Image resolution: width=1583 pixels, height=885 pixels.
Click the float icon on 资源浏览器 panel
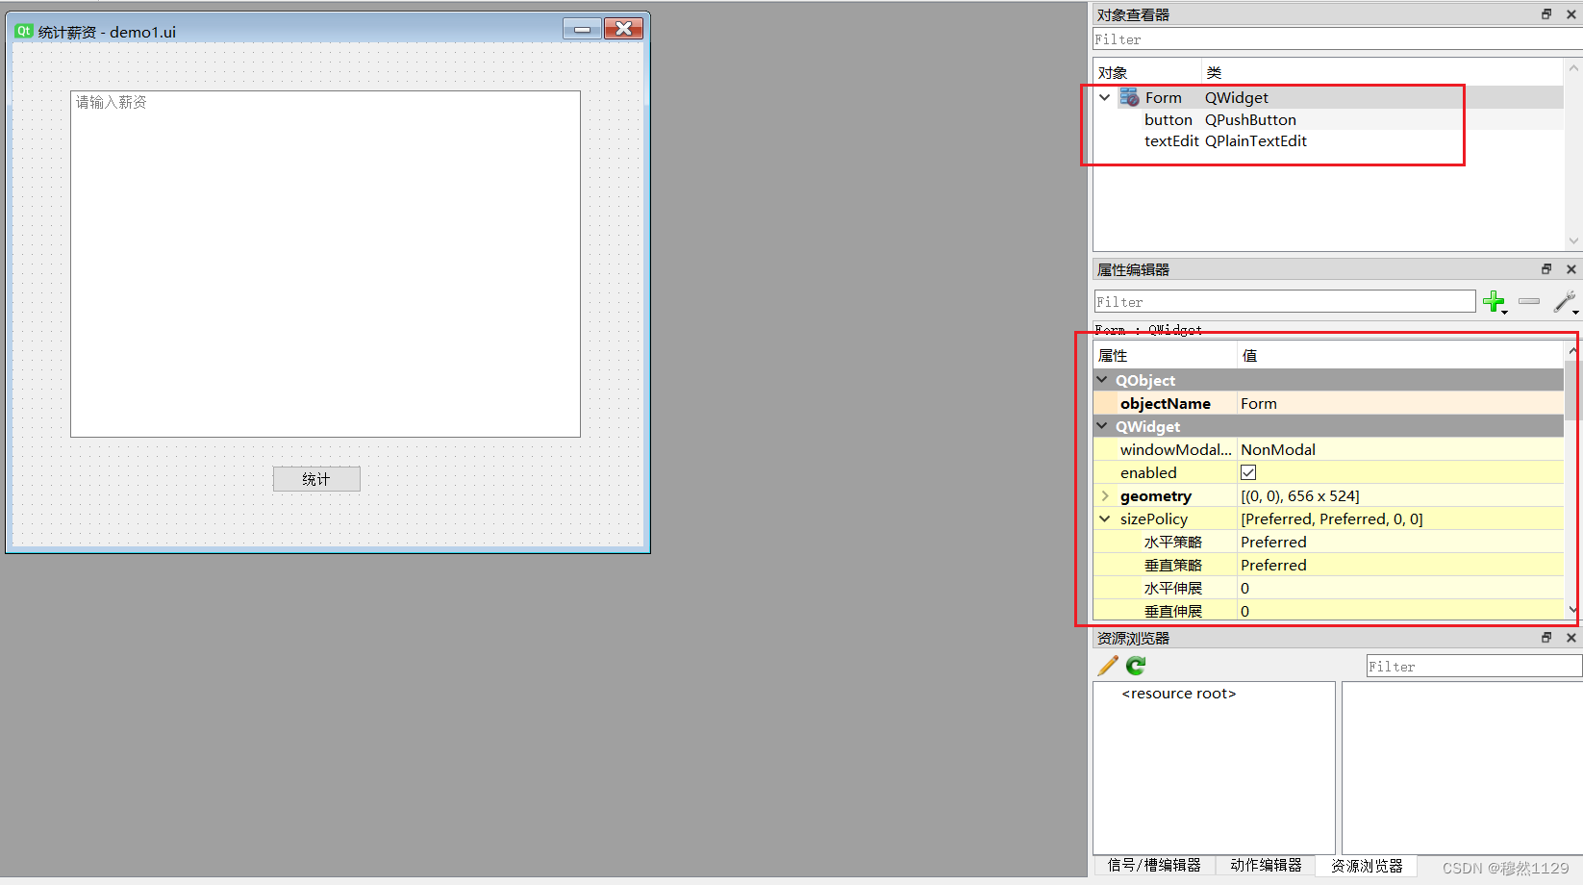pos(1545,638)
